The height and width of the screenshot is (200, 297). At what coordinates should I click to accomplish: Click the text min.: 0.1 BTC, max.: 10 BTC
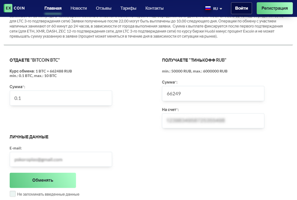click(x=33, y=76)
